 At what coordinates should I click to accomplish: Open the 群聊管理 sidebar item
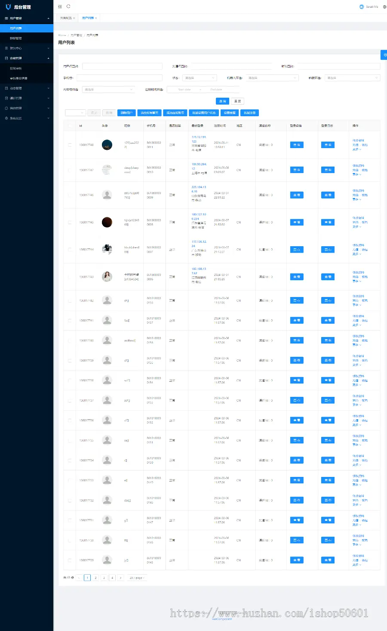pyautogui.click(x=27, y=38)
